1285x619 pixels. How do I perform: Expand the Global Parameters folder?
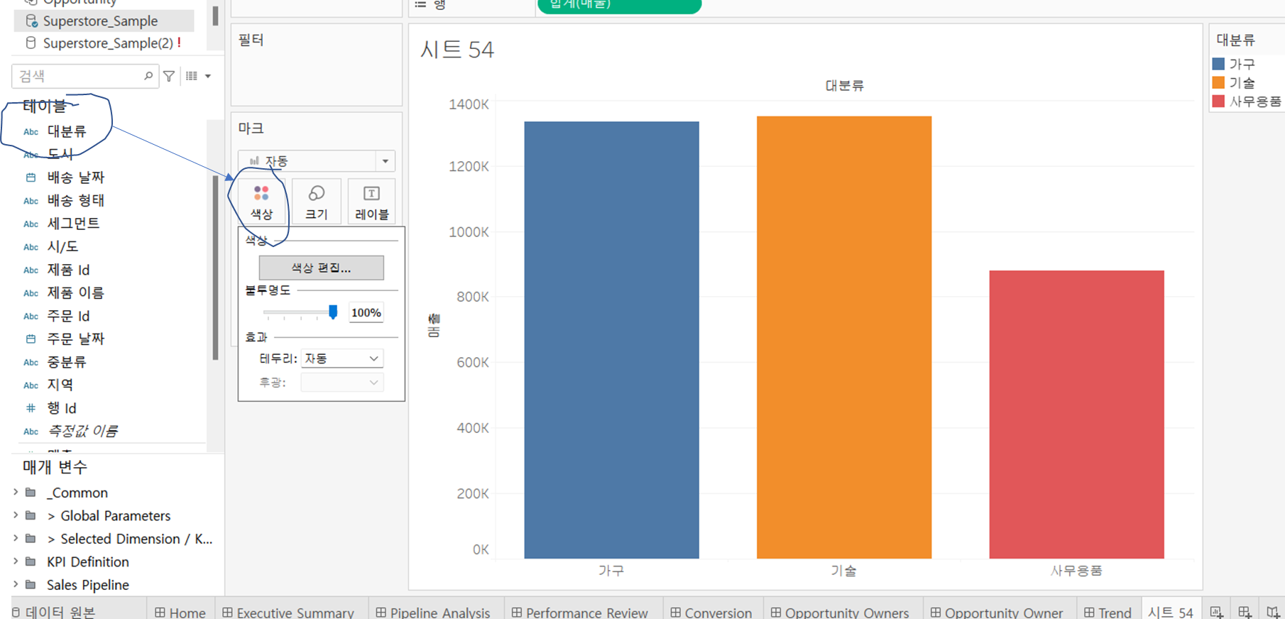[x=16, y=515]
